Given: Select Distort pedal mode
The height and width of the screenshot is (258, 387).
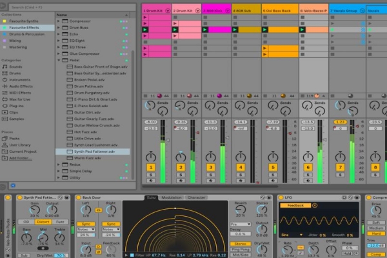Looking at the screenshot, I should [x=43, y=222].
